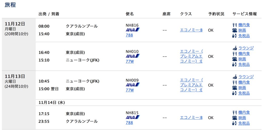The width and height of the screenshot is (264, 137).
Task: Click the lounge seat icon for NH010
Action: [x=235, y=48]
